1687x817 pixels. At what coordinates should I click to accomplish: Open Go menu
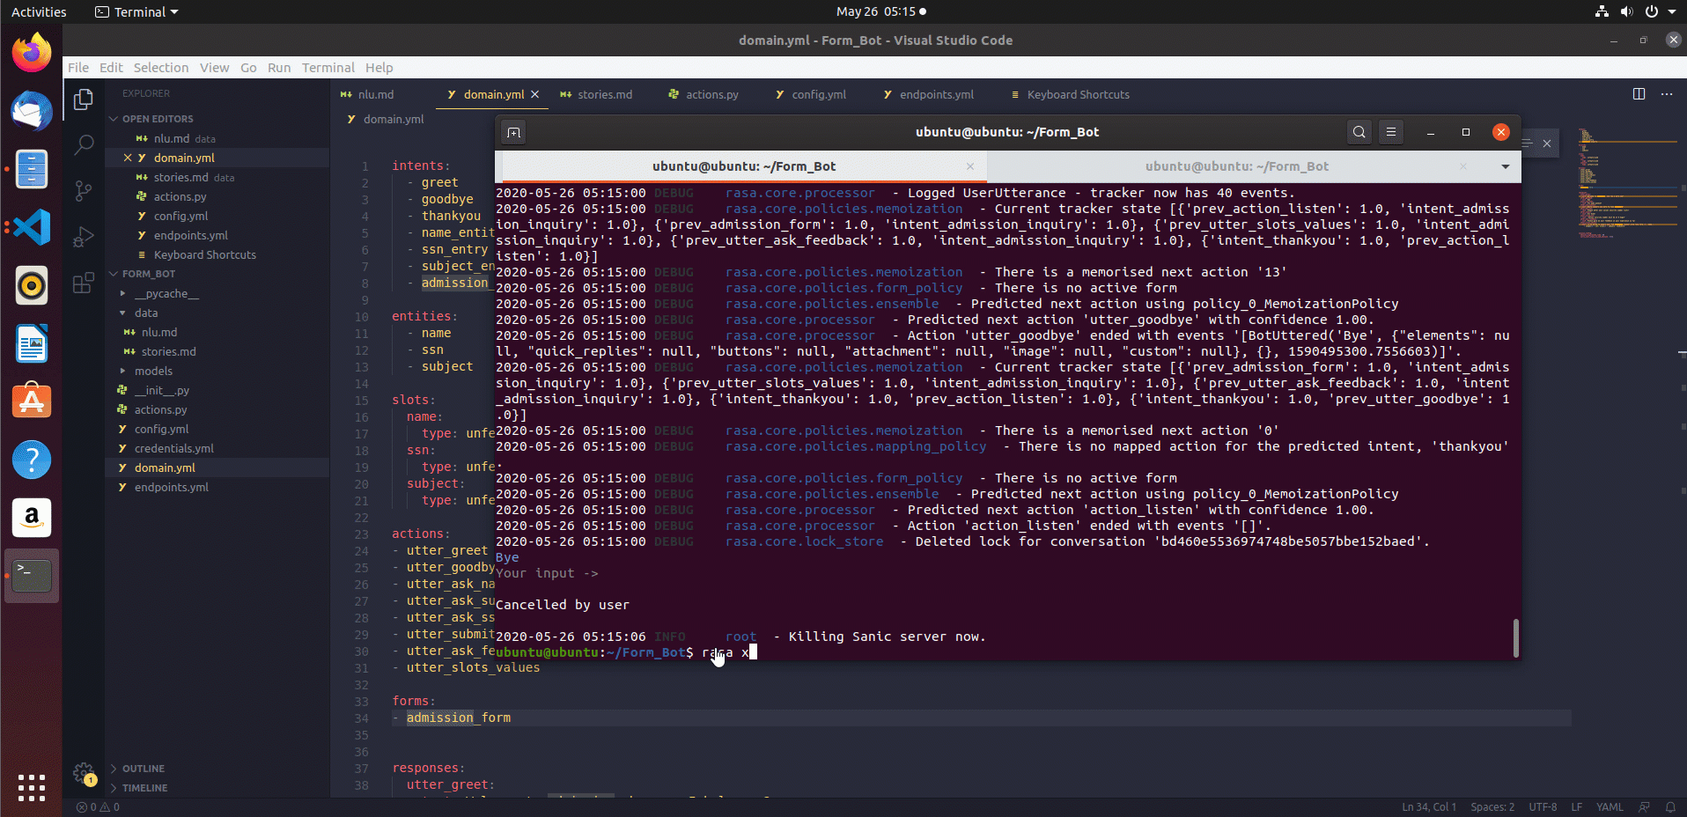click(x=248, y=68)
